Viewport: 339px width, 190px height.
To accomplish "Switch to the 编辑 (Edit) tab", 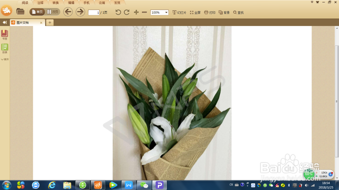I will click(x=71, y=3).
